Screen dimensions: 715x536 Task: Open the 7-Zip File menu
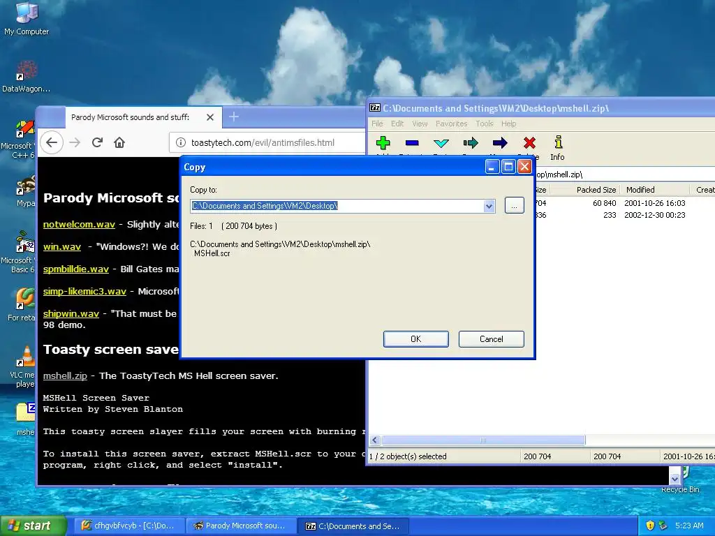coord(377,124)
